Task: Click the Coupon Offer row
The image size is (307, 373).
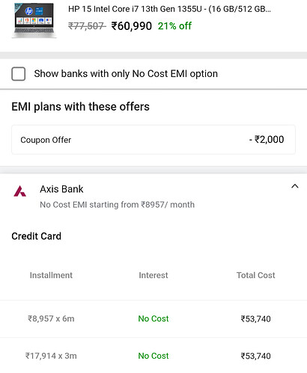Action: [x=153, y=140]
